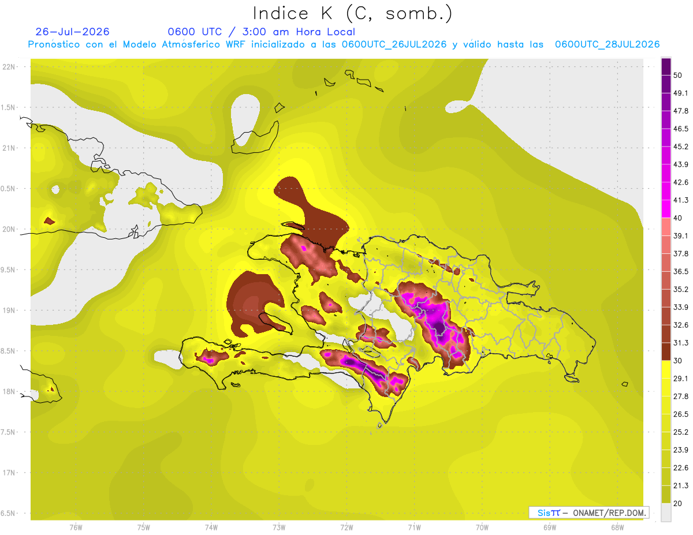This screenshot has width=693, height=535.
Task: Click the '74W' longitude label
Action: 211,527
